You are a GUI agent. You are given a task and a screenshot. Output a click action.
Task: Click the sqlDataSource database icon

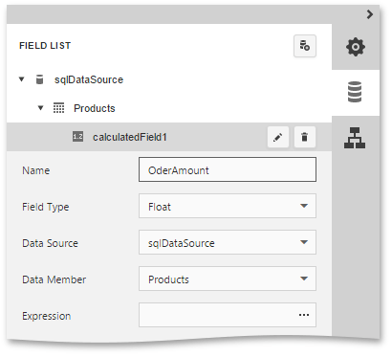(x=39, y=79)
